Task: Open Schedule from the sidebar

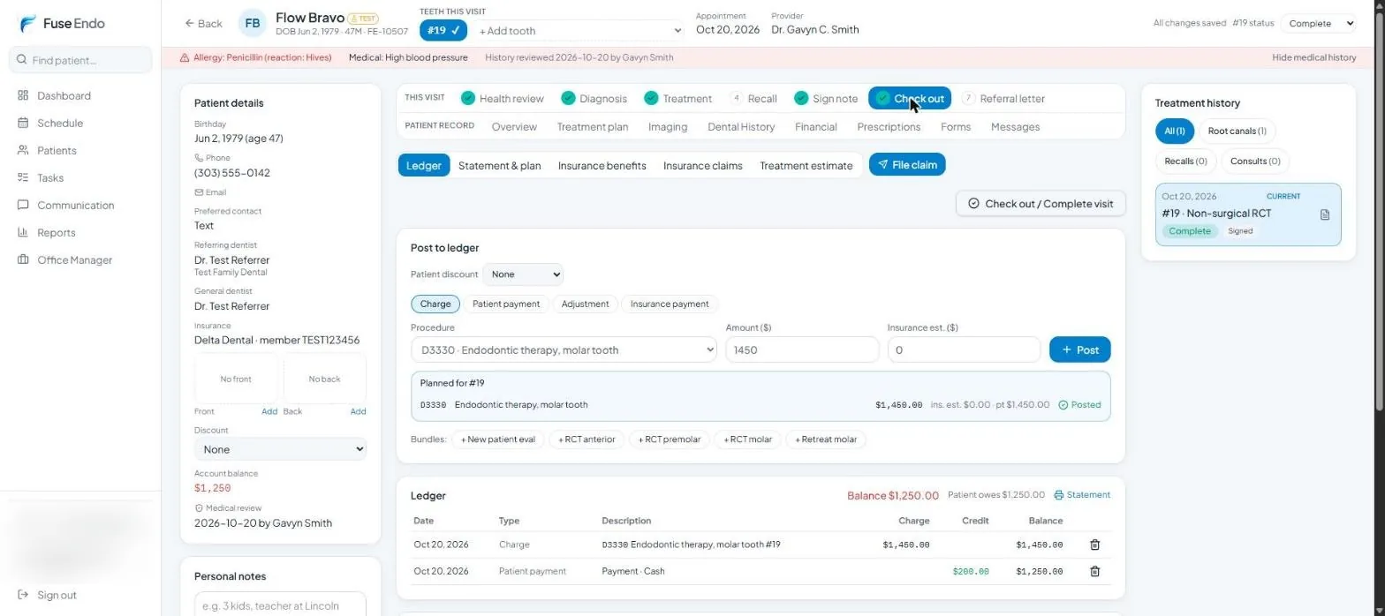Action: [x=59, y=123]
